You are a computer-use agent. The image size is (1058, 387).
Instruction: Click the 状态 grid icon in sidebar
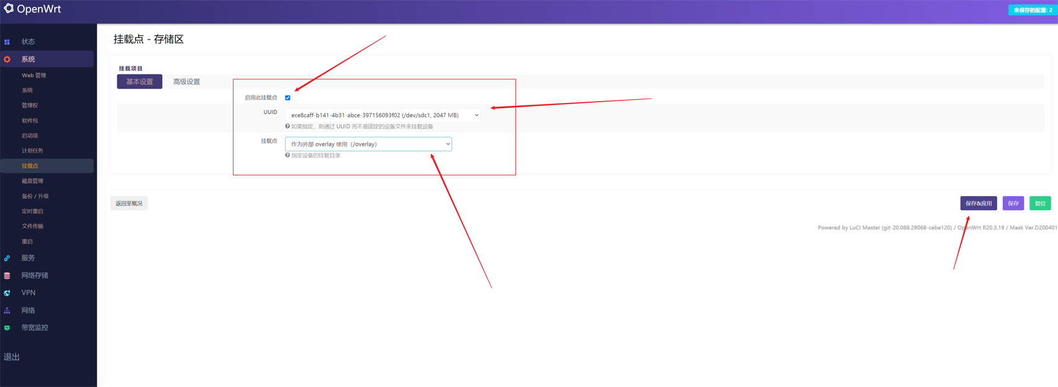[x=7, y=42]
